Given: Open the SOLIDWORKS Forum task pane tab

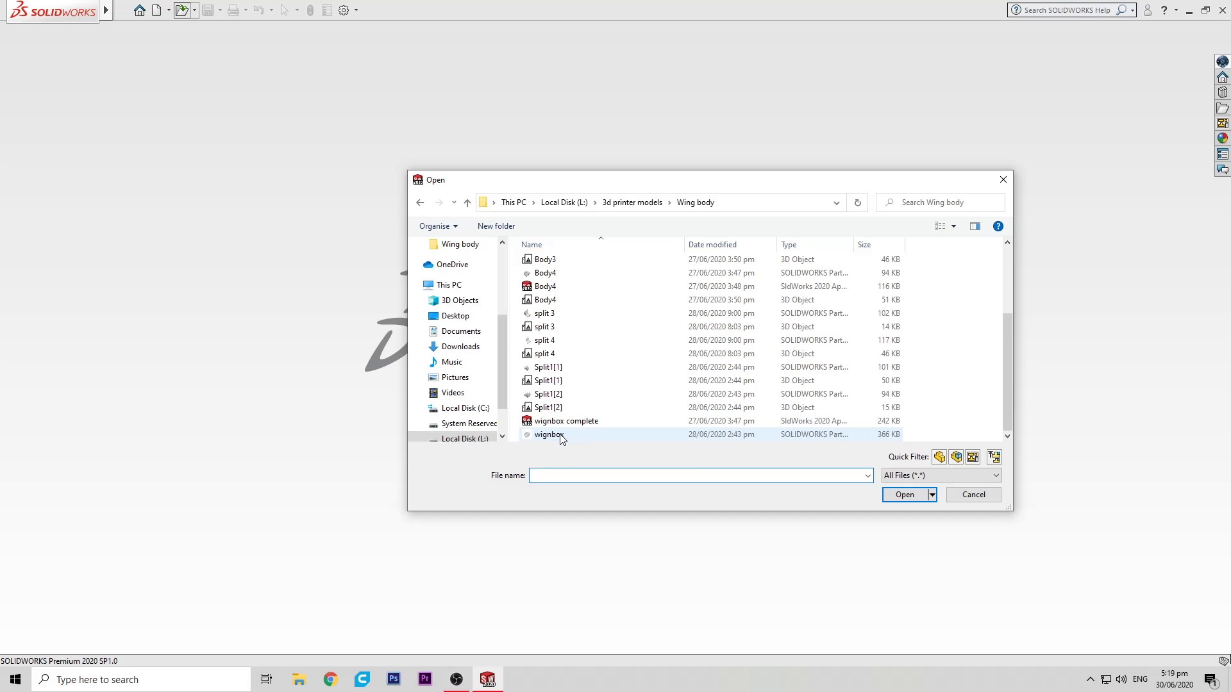Looking at the screenshot, I should coord(1223,169).
